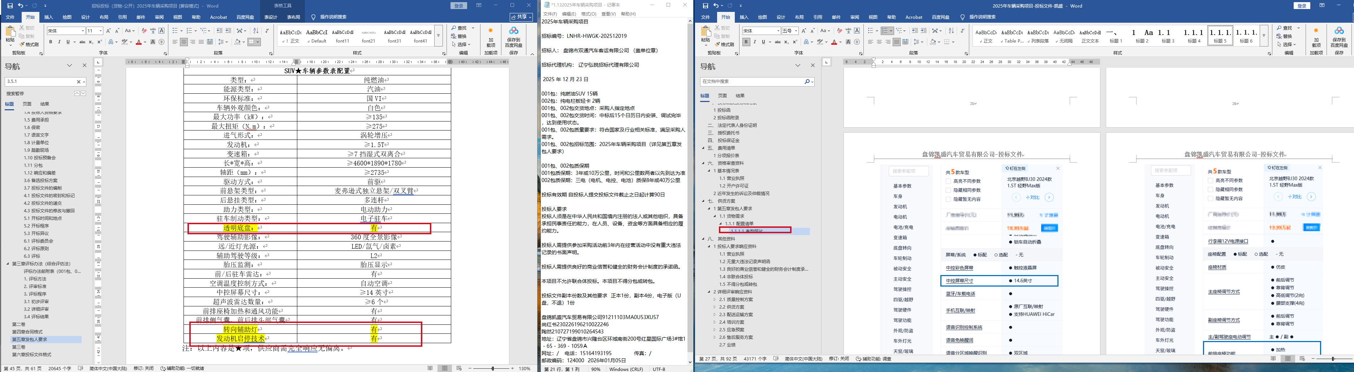
Task: Apply the 标题 1 style in the right Word window
Action: (x=1115, y=36)
